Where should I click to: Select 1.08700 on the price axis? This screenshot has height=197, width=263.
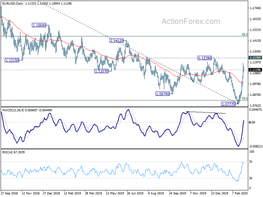click(x=255, y=95)
